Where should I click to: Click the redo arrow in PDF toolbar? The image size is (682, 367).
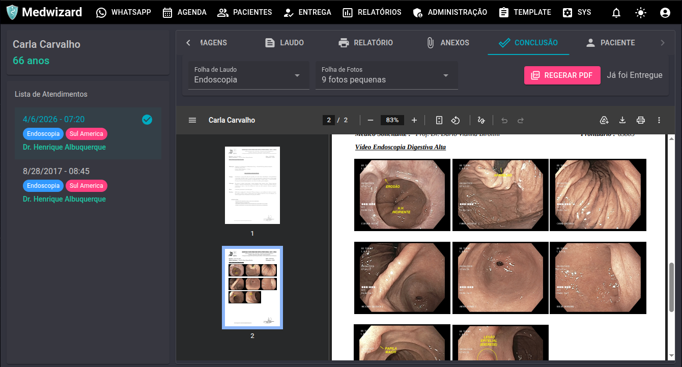[521, 120]
